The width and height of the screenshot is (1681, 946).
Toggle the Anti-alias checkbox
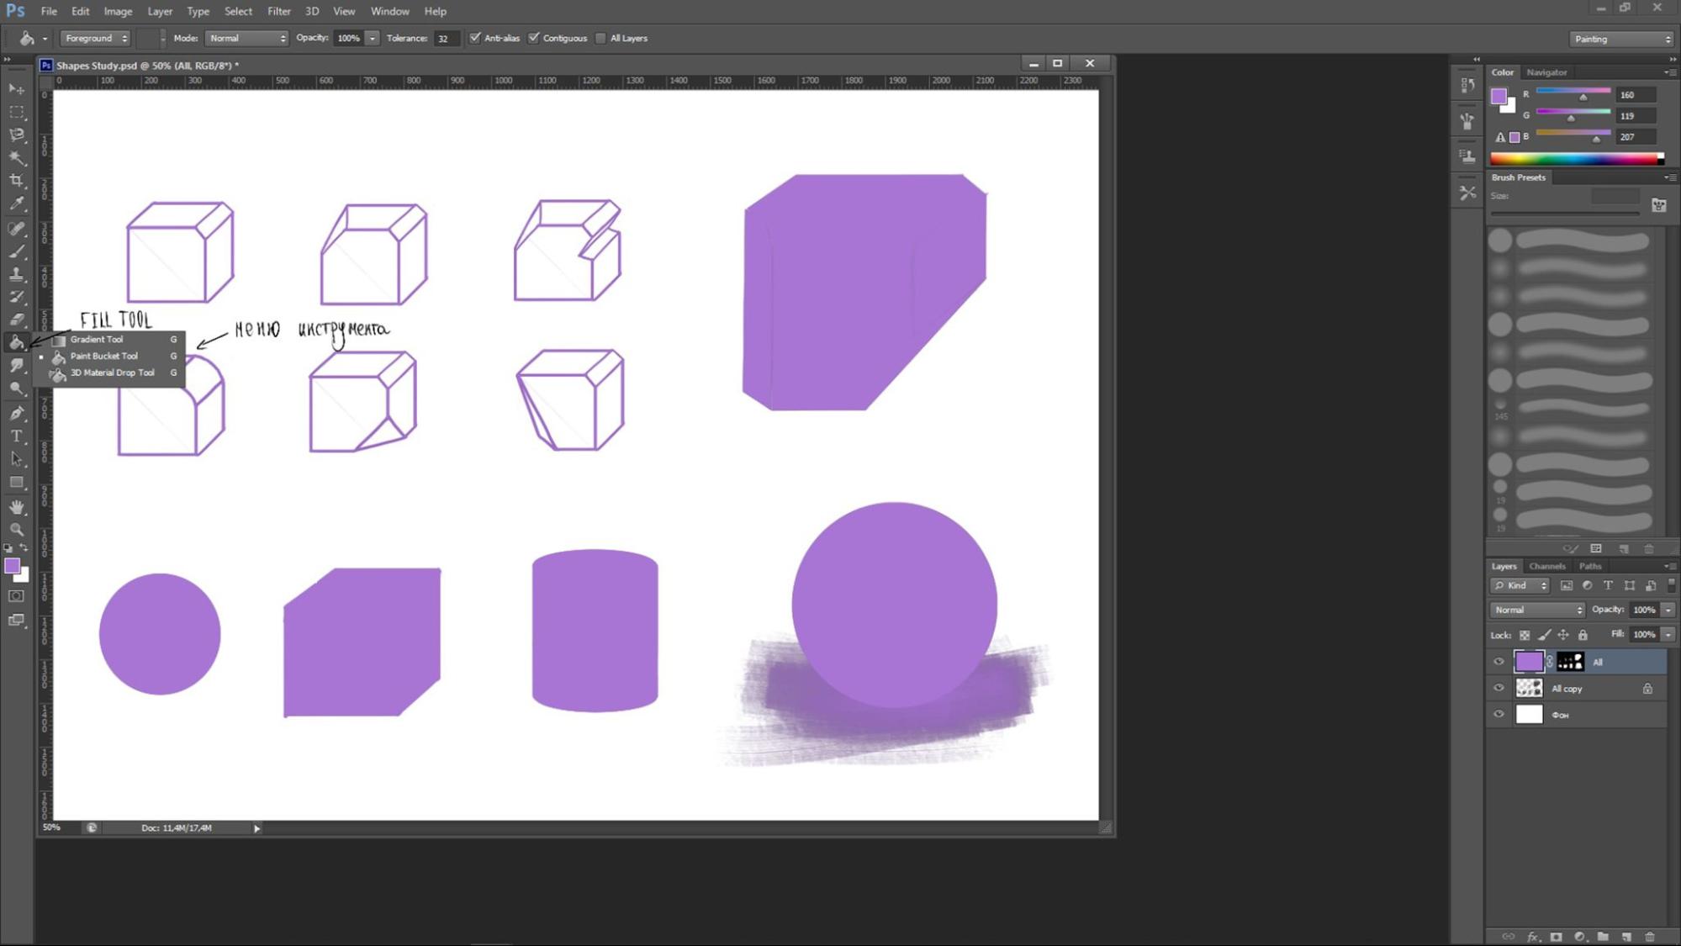pyautogui.click(x=475, y=38)
